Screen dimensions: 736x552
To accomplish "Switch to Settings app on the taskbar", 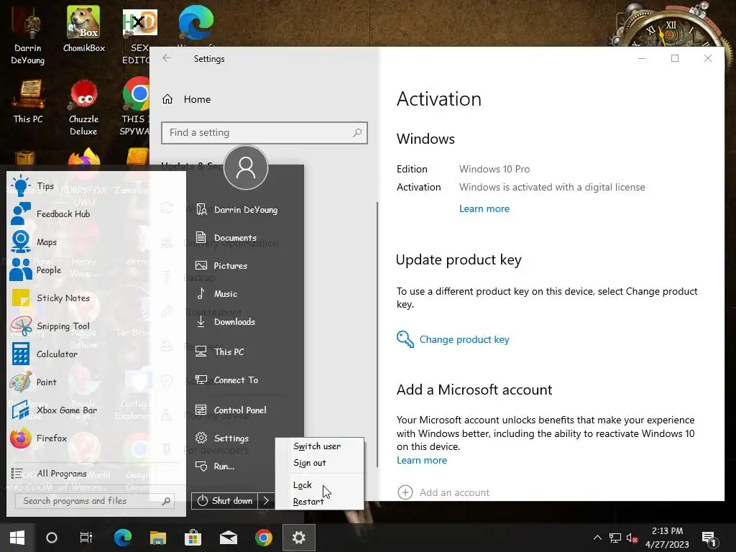I will [x=298, y=538].
